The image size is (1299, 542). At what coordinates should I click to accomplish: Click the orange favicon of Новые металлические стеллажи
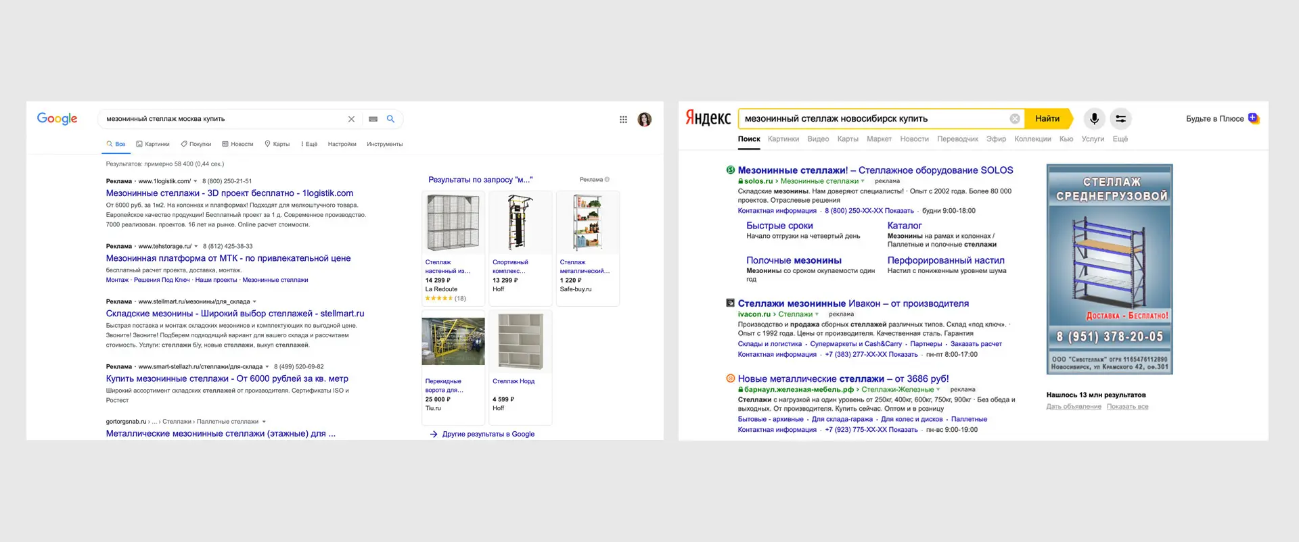point(731,378)
